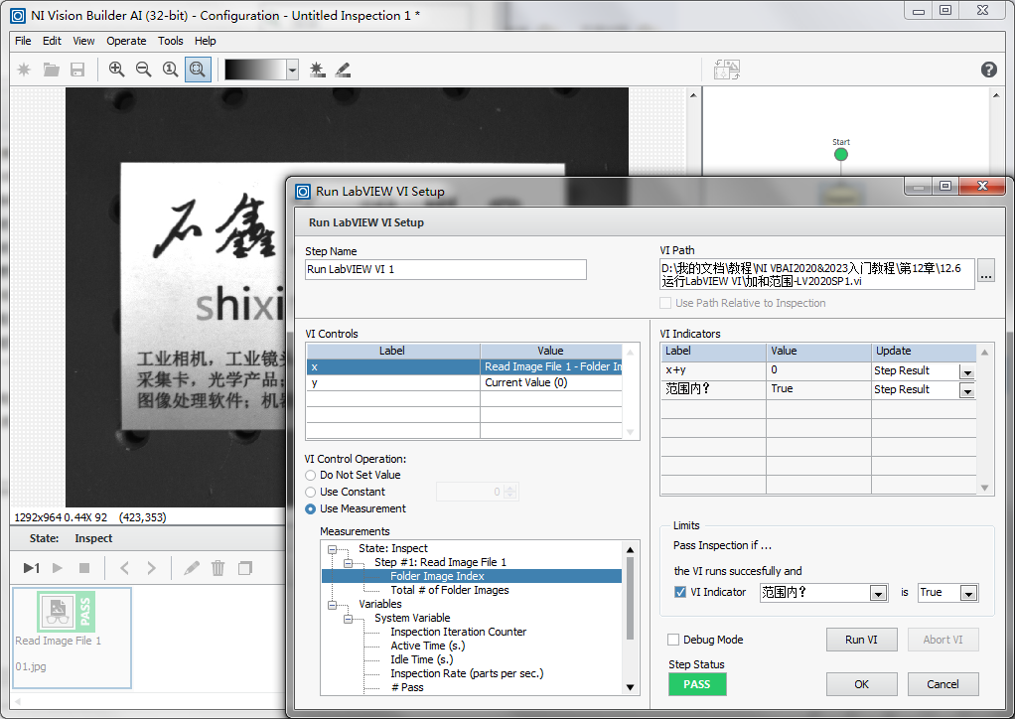The width and height of the screenshot is (1015, 719).
Task: Select the Use Measurement radio button
Action: [x=311, y=509]
